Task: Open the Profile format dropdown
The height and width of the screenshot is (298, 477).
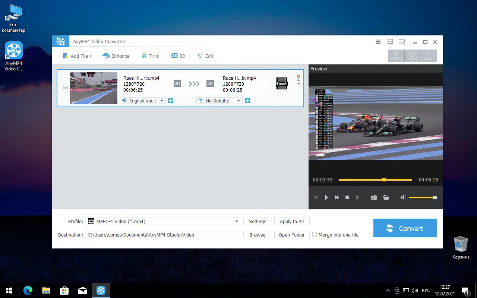Action: 236,221
